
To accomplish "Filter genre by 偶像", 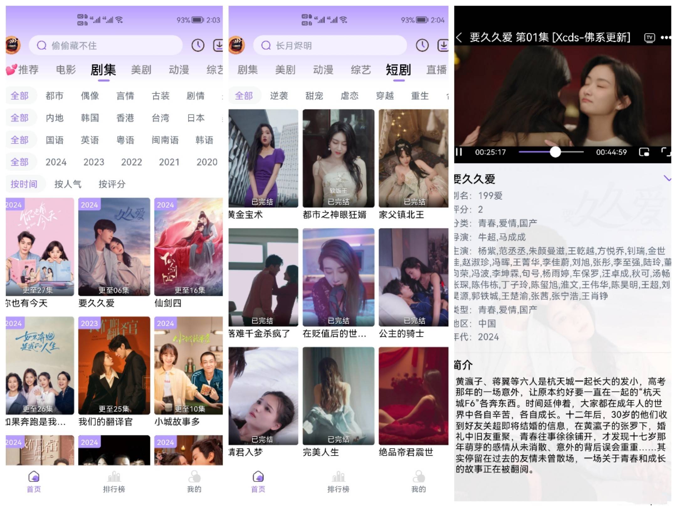I will click(90, 96).
